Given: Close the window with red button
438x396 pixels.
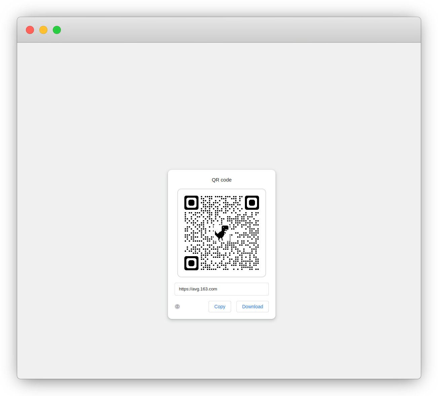Looking at the screenshot, I should click(x=30, y=30).
